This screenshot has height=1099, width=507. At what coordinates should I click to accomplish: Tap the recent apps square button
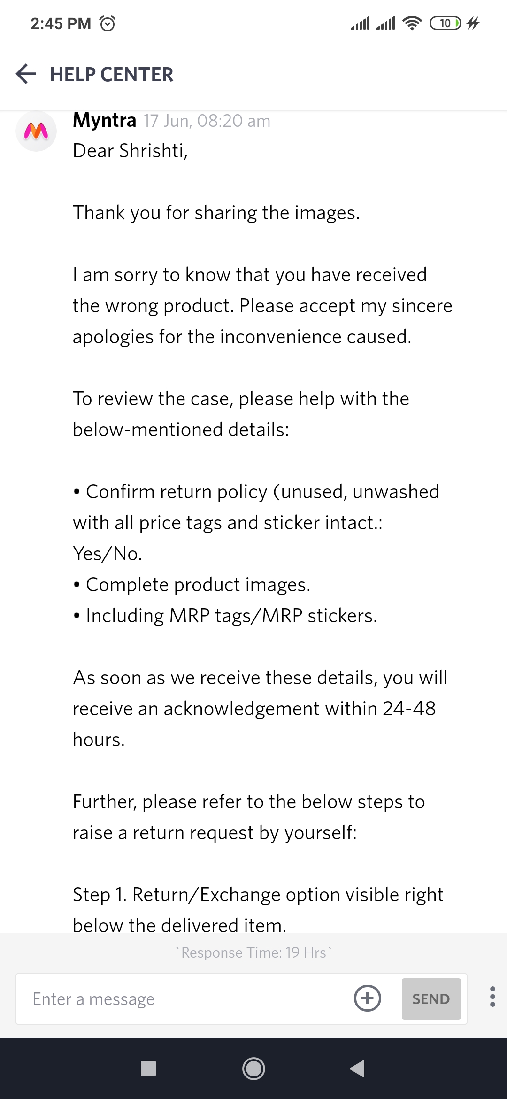coord(148,1068)
